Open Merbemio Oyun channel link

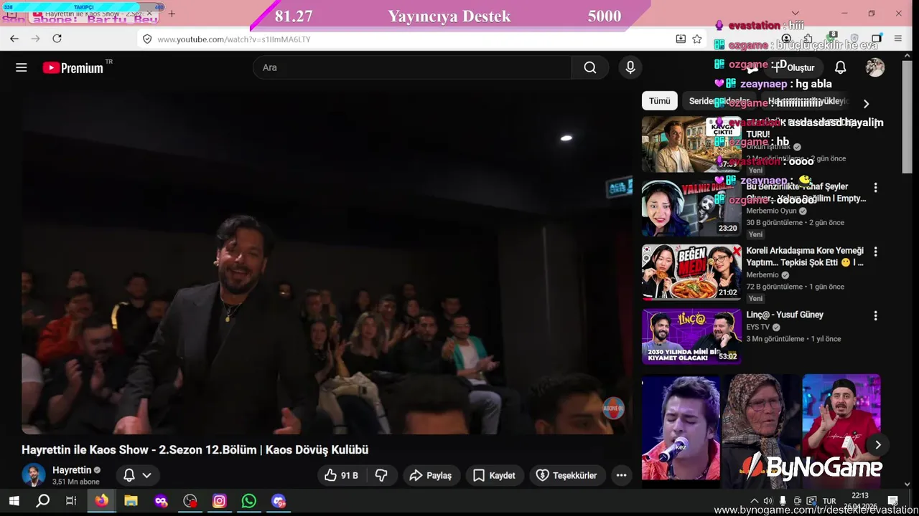pos(771,211)
